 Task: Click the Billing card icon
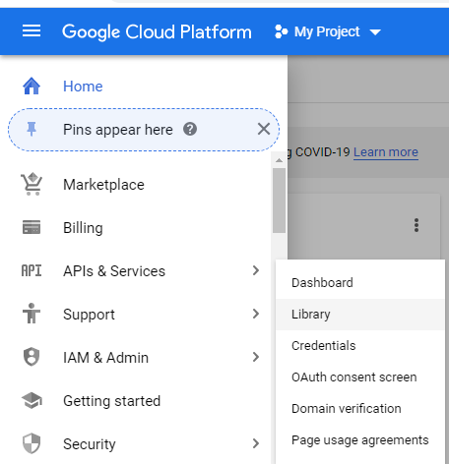[x=32, y=227]
